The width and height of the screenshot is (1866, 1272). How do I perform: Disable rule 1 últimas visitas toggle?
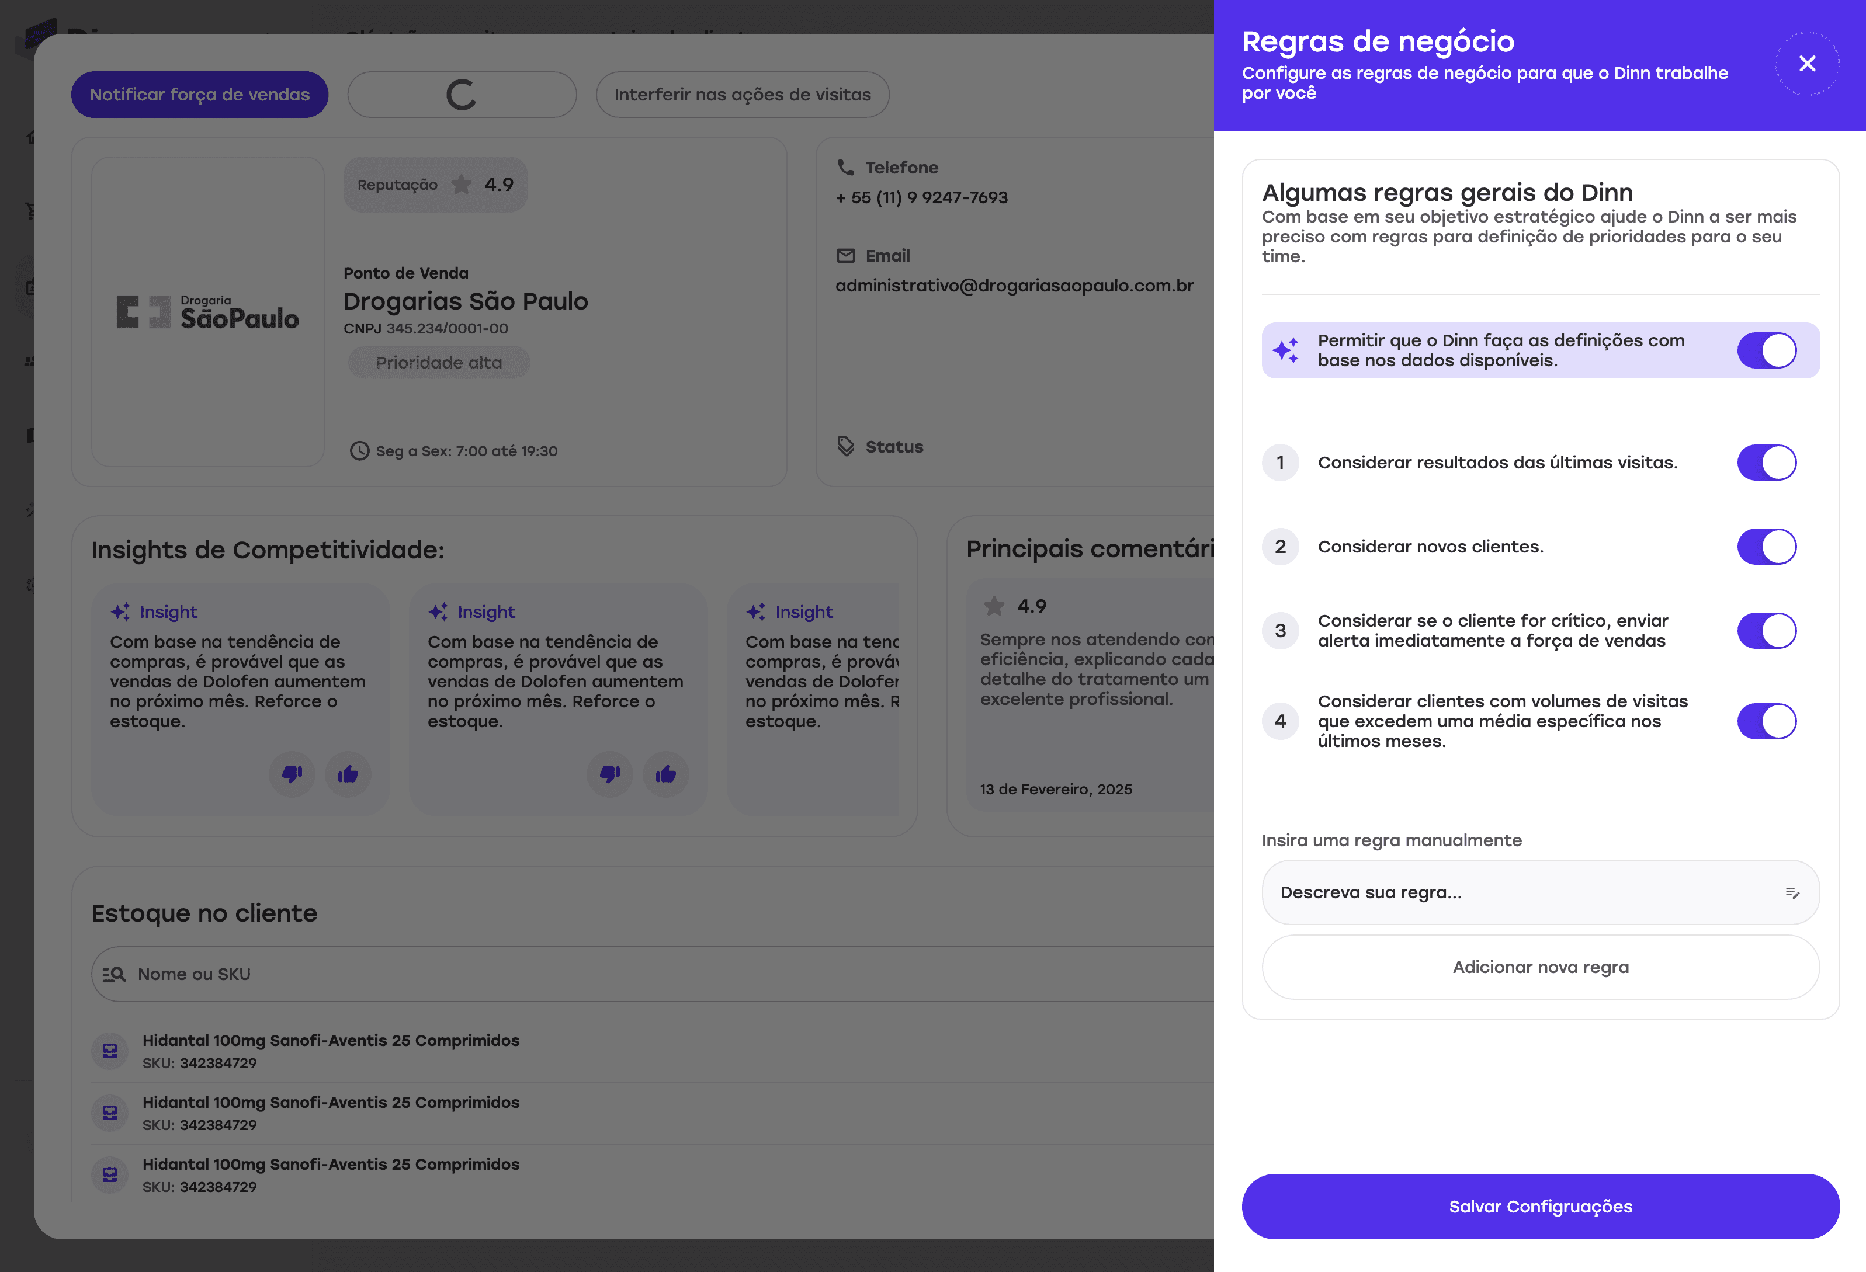(1767, 463)
